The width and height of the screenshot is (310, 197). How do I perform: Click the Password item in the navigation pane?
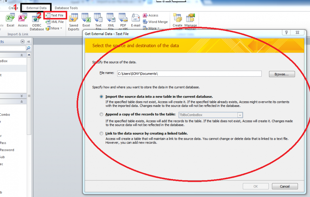tap(7, 150)
